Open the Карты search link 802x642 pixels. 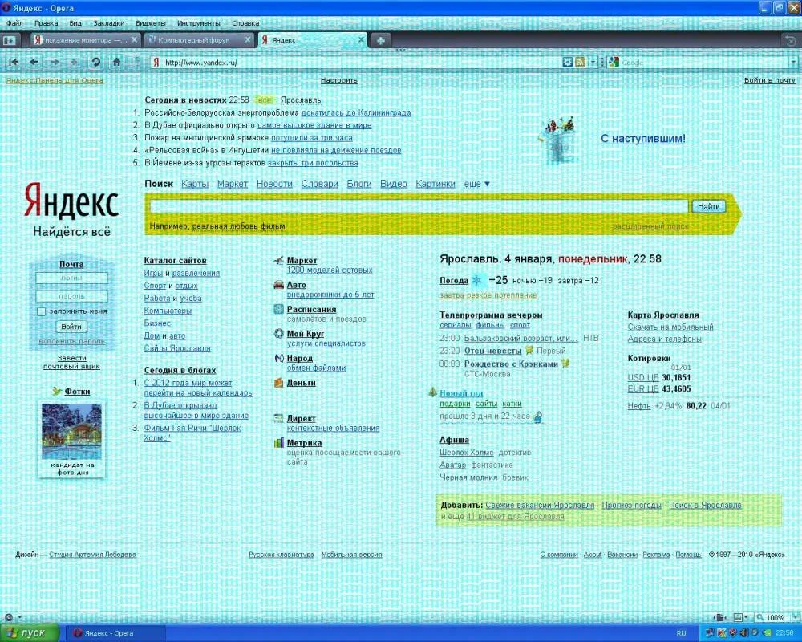(x=195, y=184)
